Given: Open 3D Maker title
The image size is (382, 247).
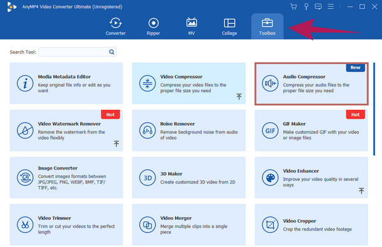Looking at the screenshot, I should tap(171, 173).
